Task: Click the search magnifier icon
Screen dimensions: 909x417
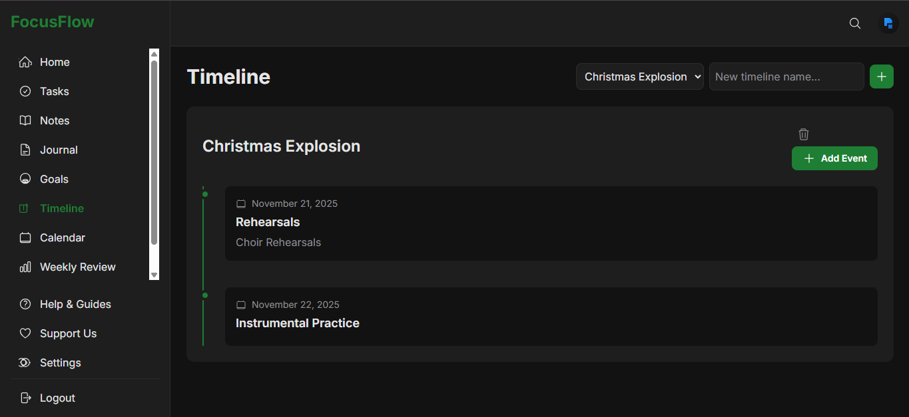Action: [855, 23]
